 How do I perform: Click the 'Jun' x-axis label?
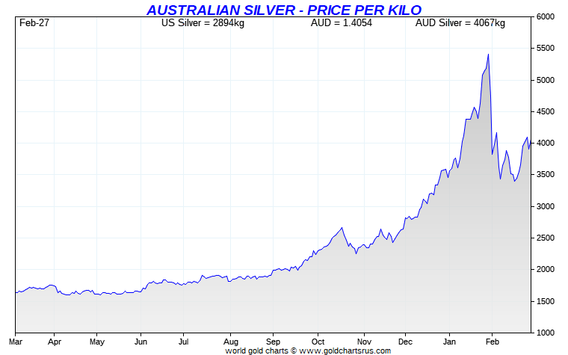tap(141, 342)
